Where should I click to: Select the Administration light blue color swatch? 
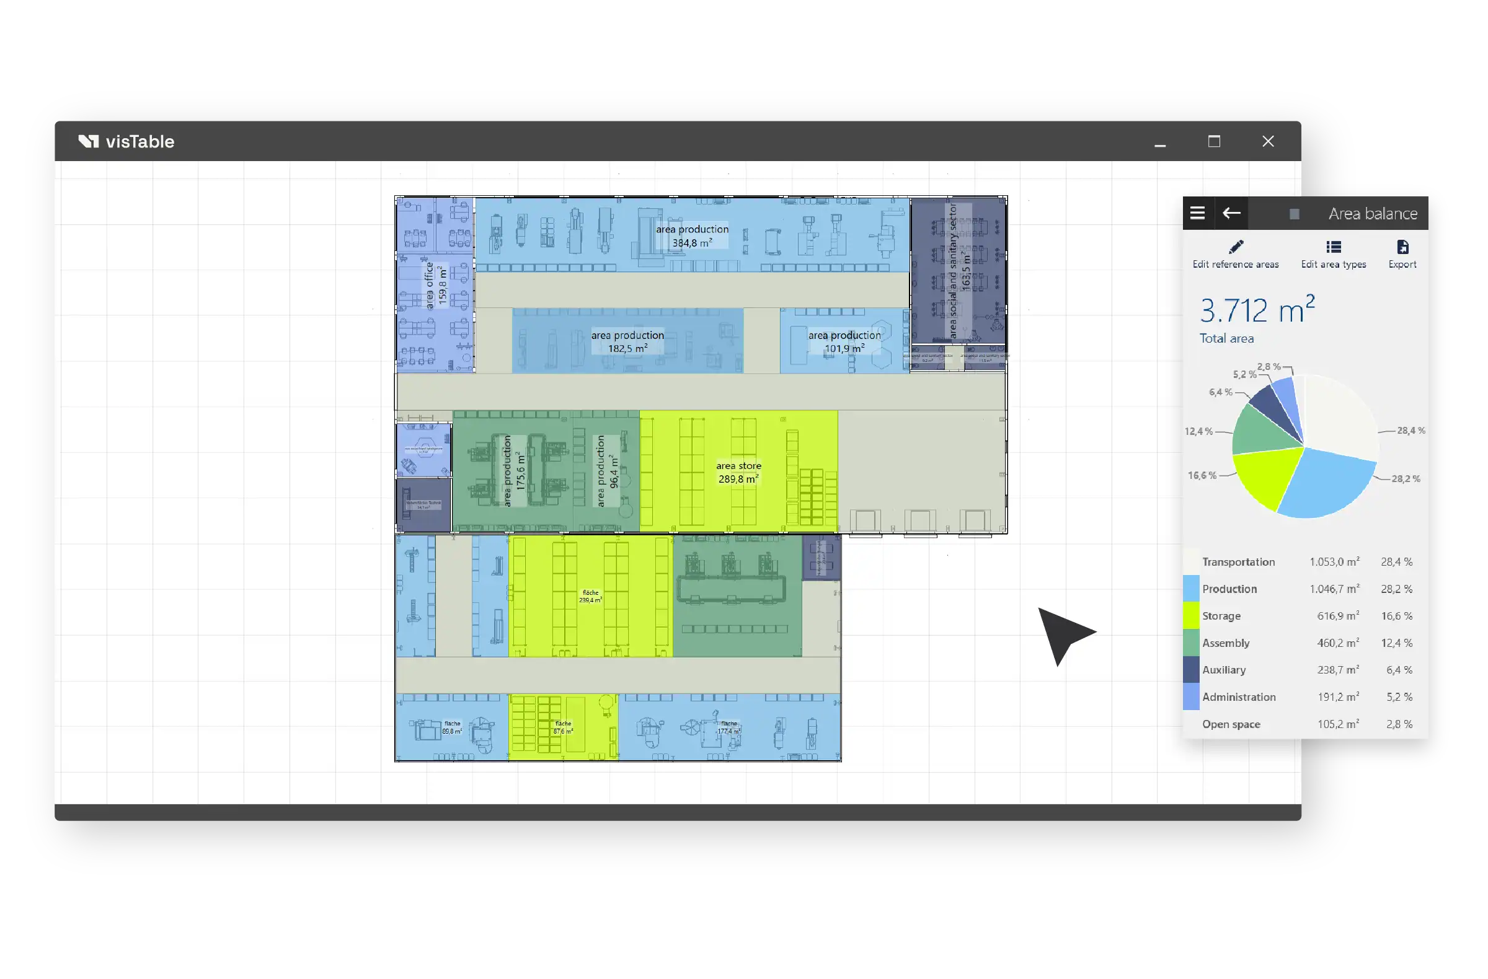tap(1190, 696)
